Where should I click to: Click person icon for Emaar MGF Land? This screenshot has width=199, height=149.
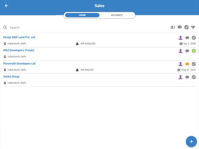180,38
